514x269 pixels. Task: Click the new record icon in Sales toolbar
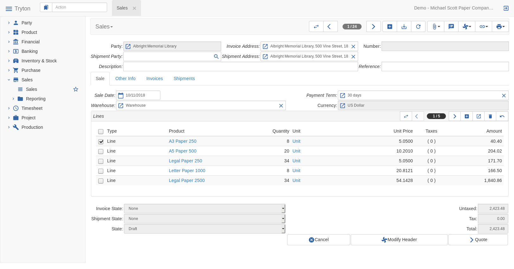coord(390,27)
